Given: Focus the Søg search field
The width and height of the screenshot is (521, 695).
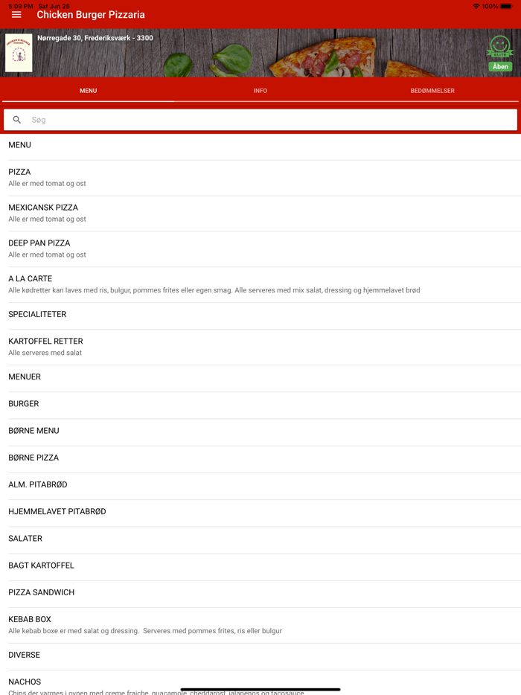Looking at the screenshot, I should click(260, 120).
